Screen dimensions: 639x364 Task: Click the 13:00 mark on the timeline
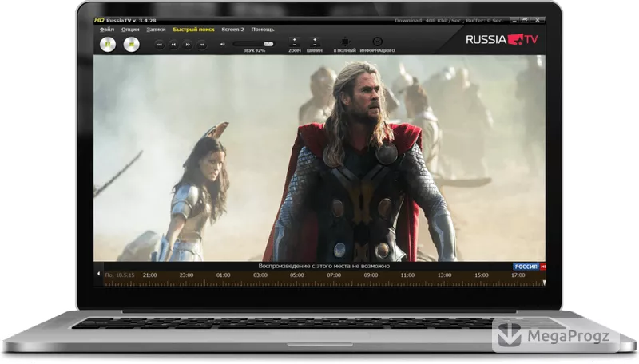tap(444, 275)
